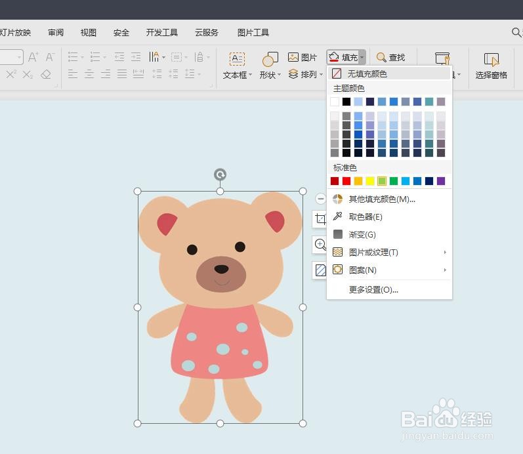The height and width of the screenshot is (454, 523).
Task: Pick the black theme color swatch
Action: tap(346, 102)
